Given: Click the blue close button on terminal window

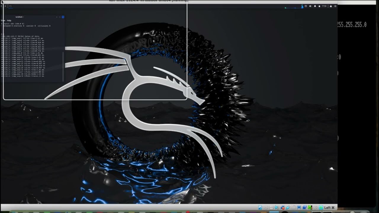Looking at the screenshot, I should (63, 17).
